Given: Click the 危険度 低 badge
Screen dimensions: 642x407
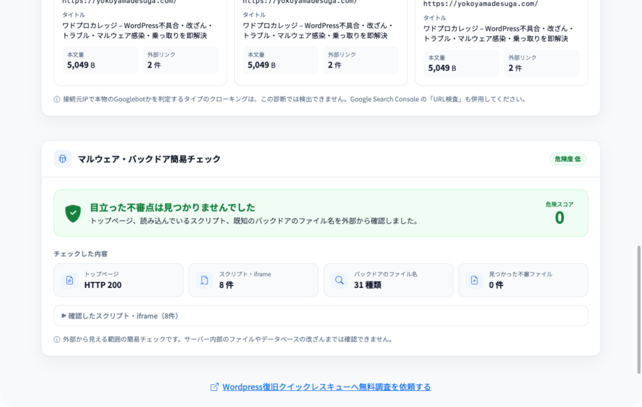Looking at the screenshot, I should [x=568, y=159].
